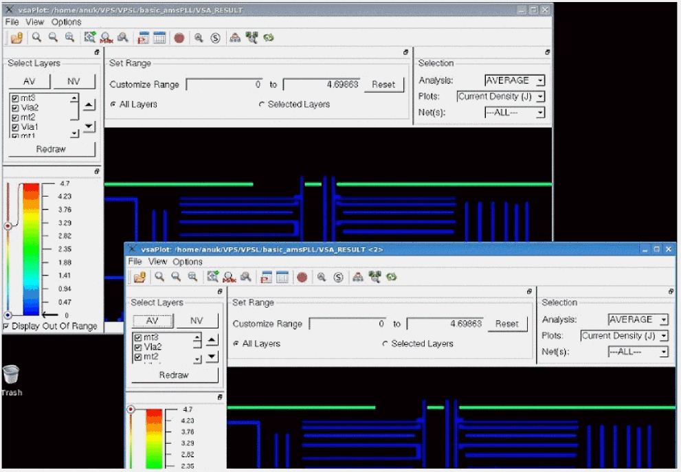The height and width of the screenshot is (472, 681).
Task: Uncheck the Via1 layer in the back window
Action: point(14,127)
